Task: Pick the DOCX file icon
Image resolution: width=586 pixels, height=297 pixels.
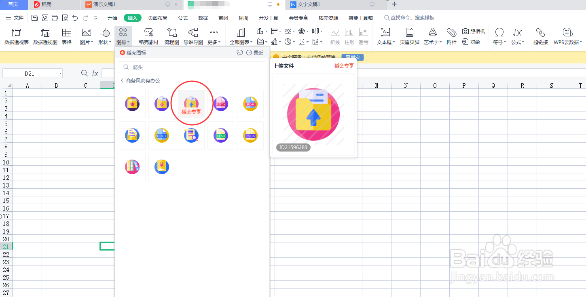Action: [162, 135]
